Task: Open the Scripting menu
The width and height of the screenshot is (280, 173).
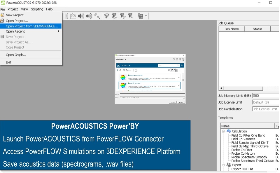Action: tap(37, 9)
